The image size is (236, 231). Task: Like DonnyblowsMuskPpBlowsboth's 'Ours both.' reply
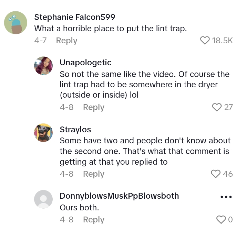click(220, 220)
